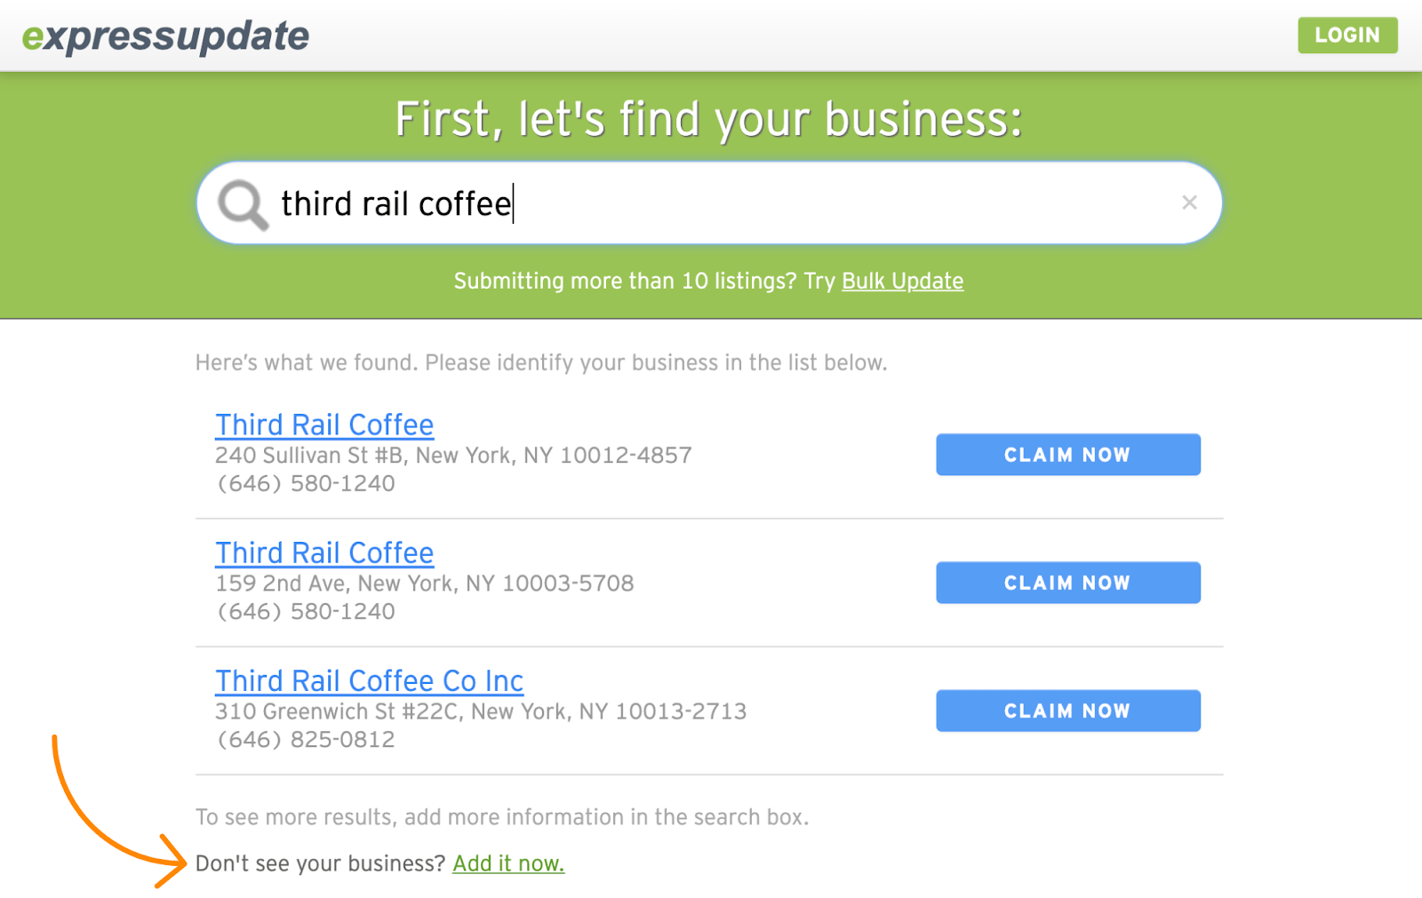The height and width of the screenshot is (898, 1422).
Task: Click the magnifying glass search icon
Action: 242,204
